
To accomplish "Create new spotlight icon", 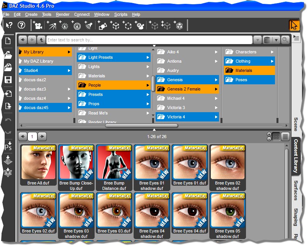I will [x=51, y=25].
